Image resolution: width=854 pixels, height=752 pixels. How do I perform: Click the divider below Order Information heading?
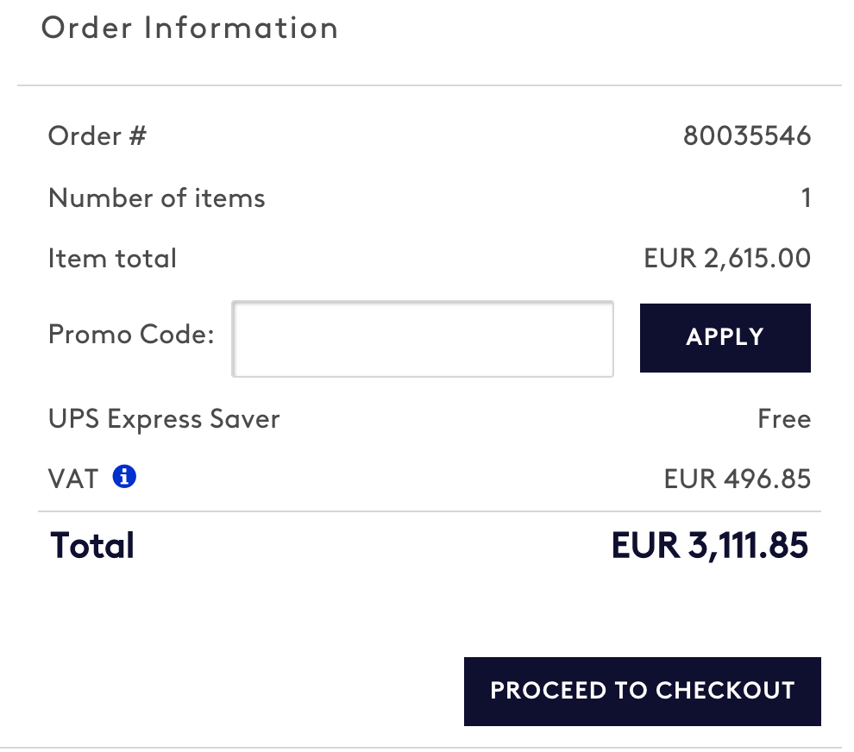[430, 85]
